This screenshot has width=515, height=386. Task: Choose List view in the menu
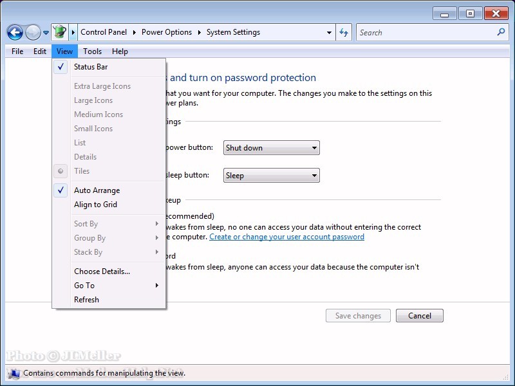[x=109, y=142]
